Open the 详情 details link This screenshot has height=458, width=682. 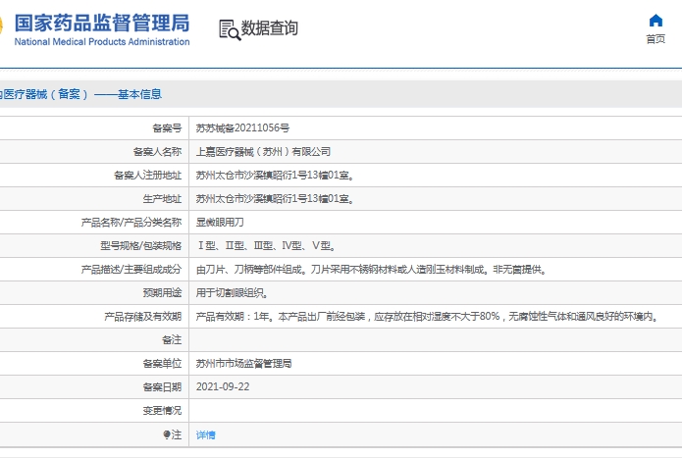pos(206,434)
